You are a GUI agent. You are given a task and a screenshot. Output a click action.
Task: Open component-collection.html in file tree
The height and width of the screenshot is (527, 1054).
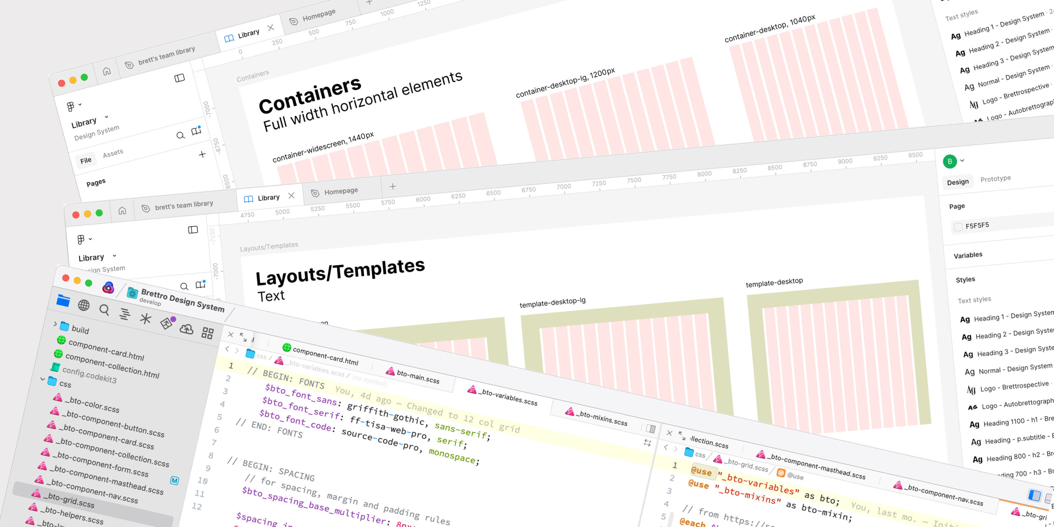click(112, 366)
